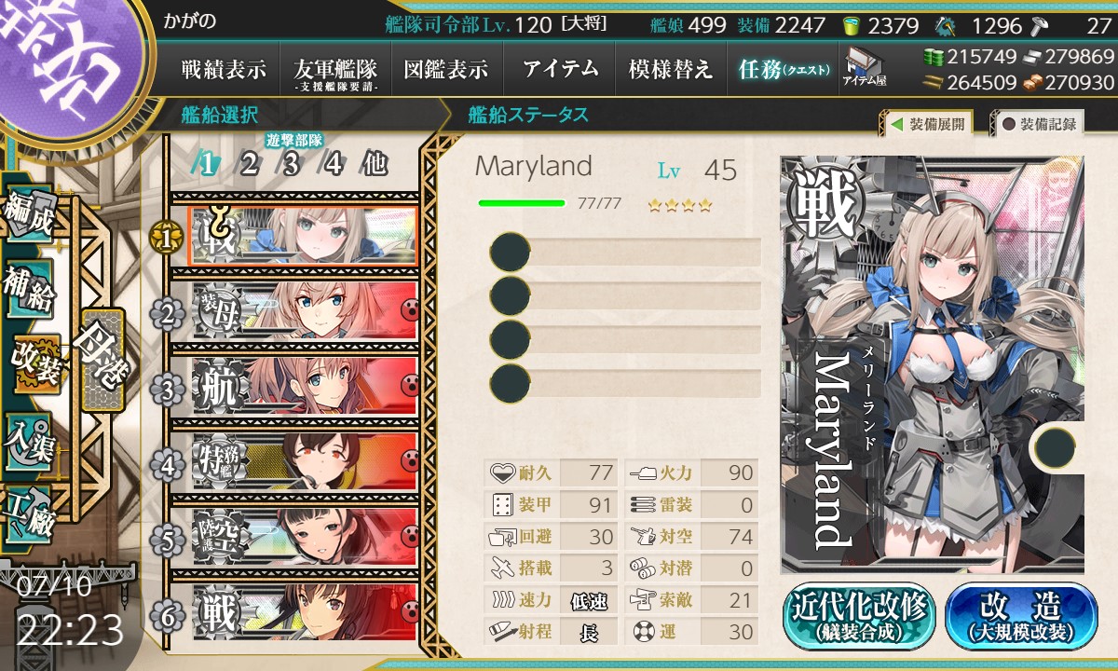Select the 入渠 docking sidebar icon
Image resolution: width=1118 pixels, height=671 pixels.
(x=28, y=436)
